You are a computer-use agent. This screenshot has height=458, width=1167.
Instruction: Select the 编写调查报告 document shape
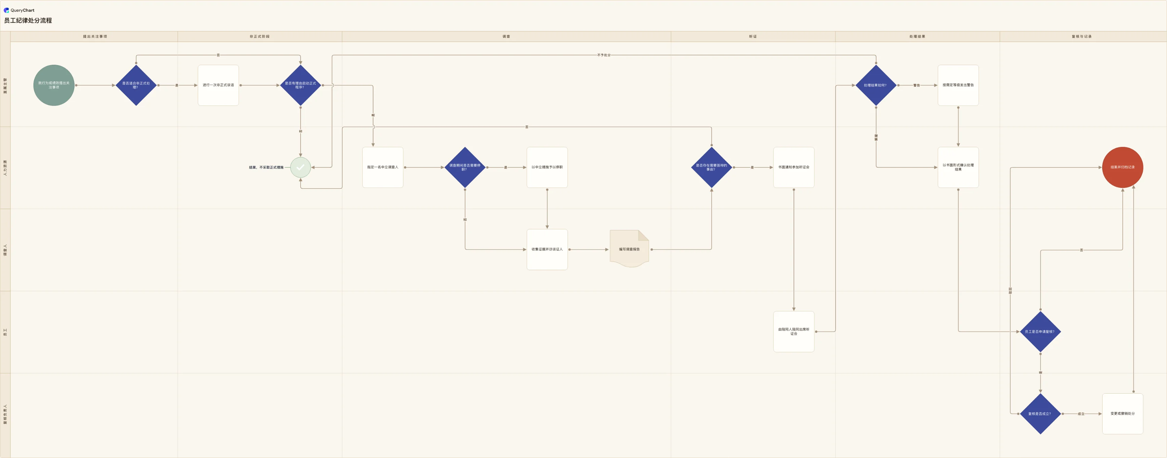click(x=629, y=248)
